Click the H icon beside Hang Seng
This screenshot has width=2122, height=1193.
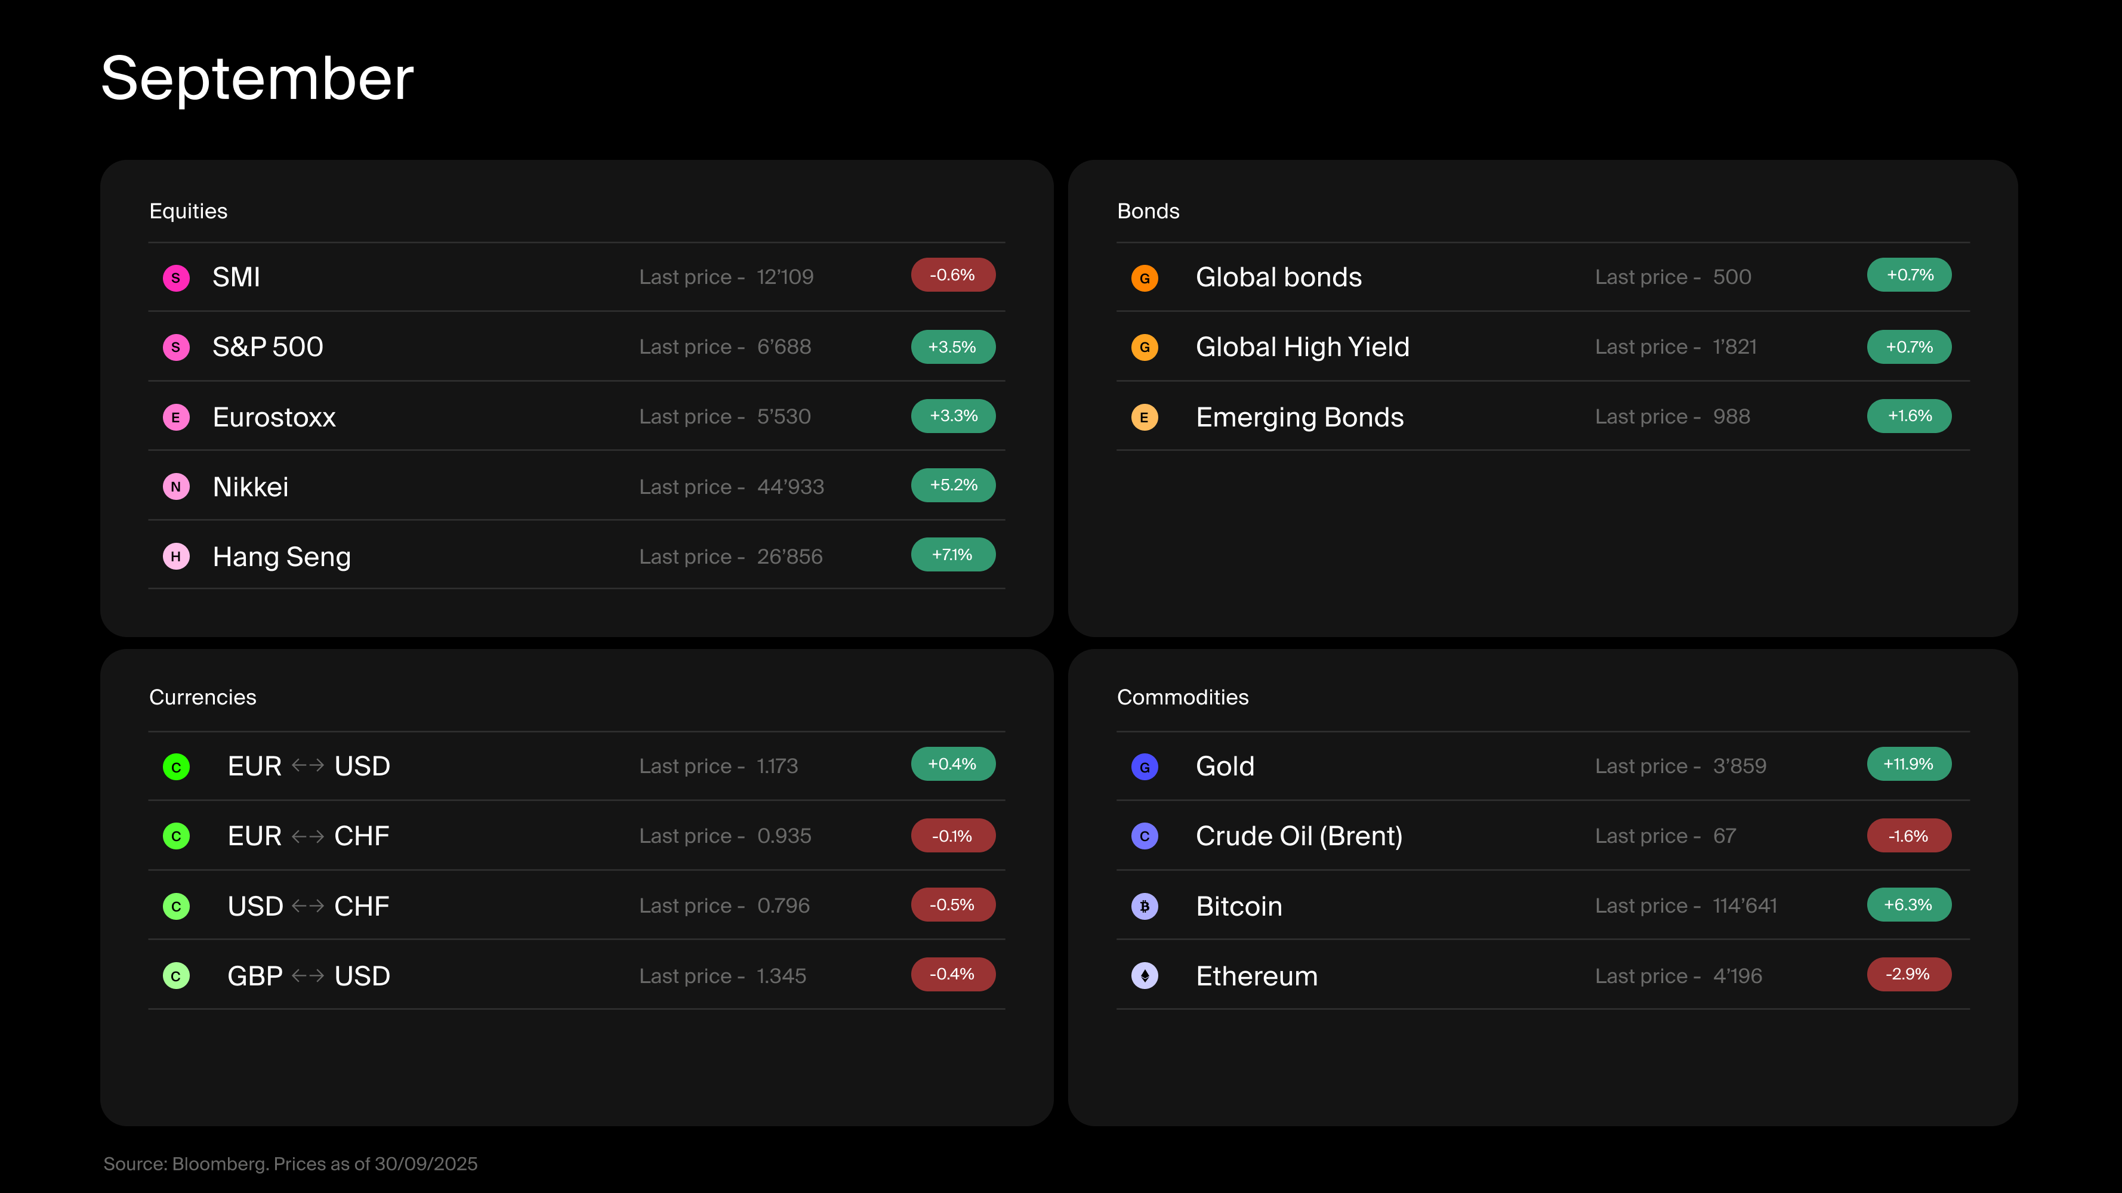[175, 557]
